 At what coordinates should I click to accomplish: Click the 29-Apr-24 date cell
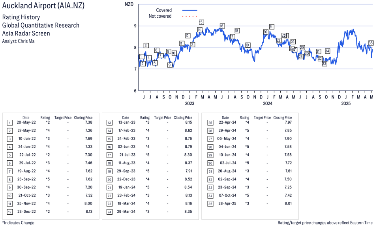[x=227, y=130]
